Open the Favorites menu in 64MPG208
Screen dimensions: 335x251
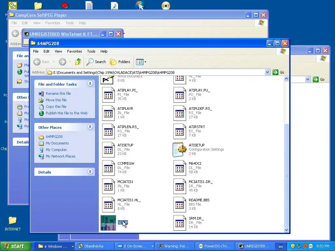point(74,51)
